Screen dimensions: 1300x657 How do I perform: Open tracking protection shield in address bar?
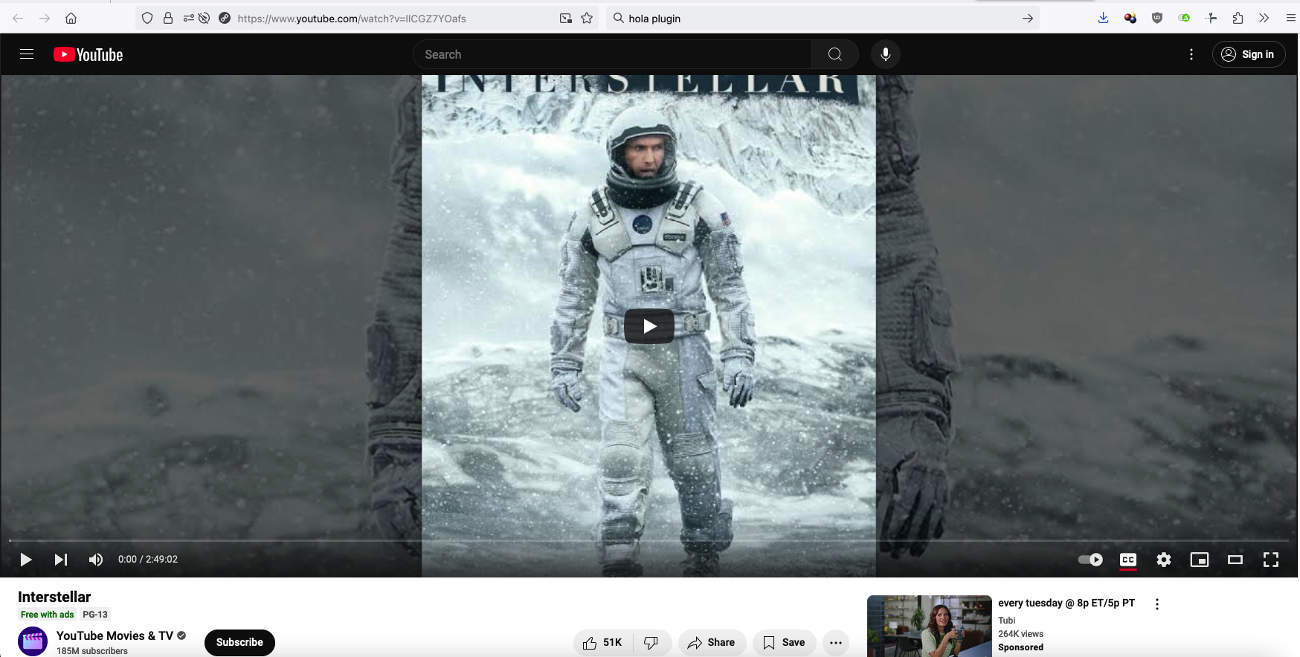pyautogui.click(x=147, y=18)
